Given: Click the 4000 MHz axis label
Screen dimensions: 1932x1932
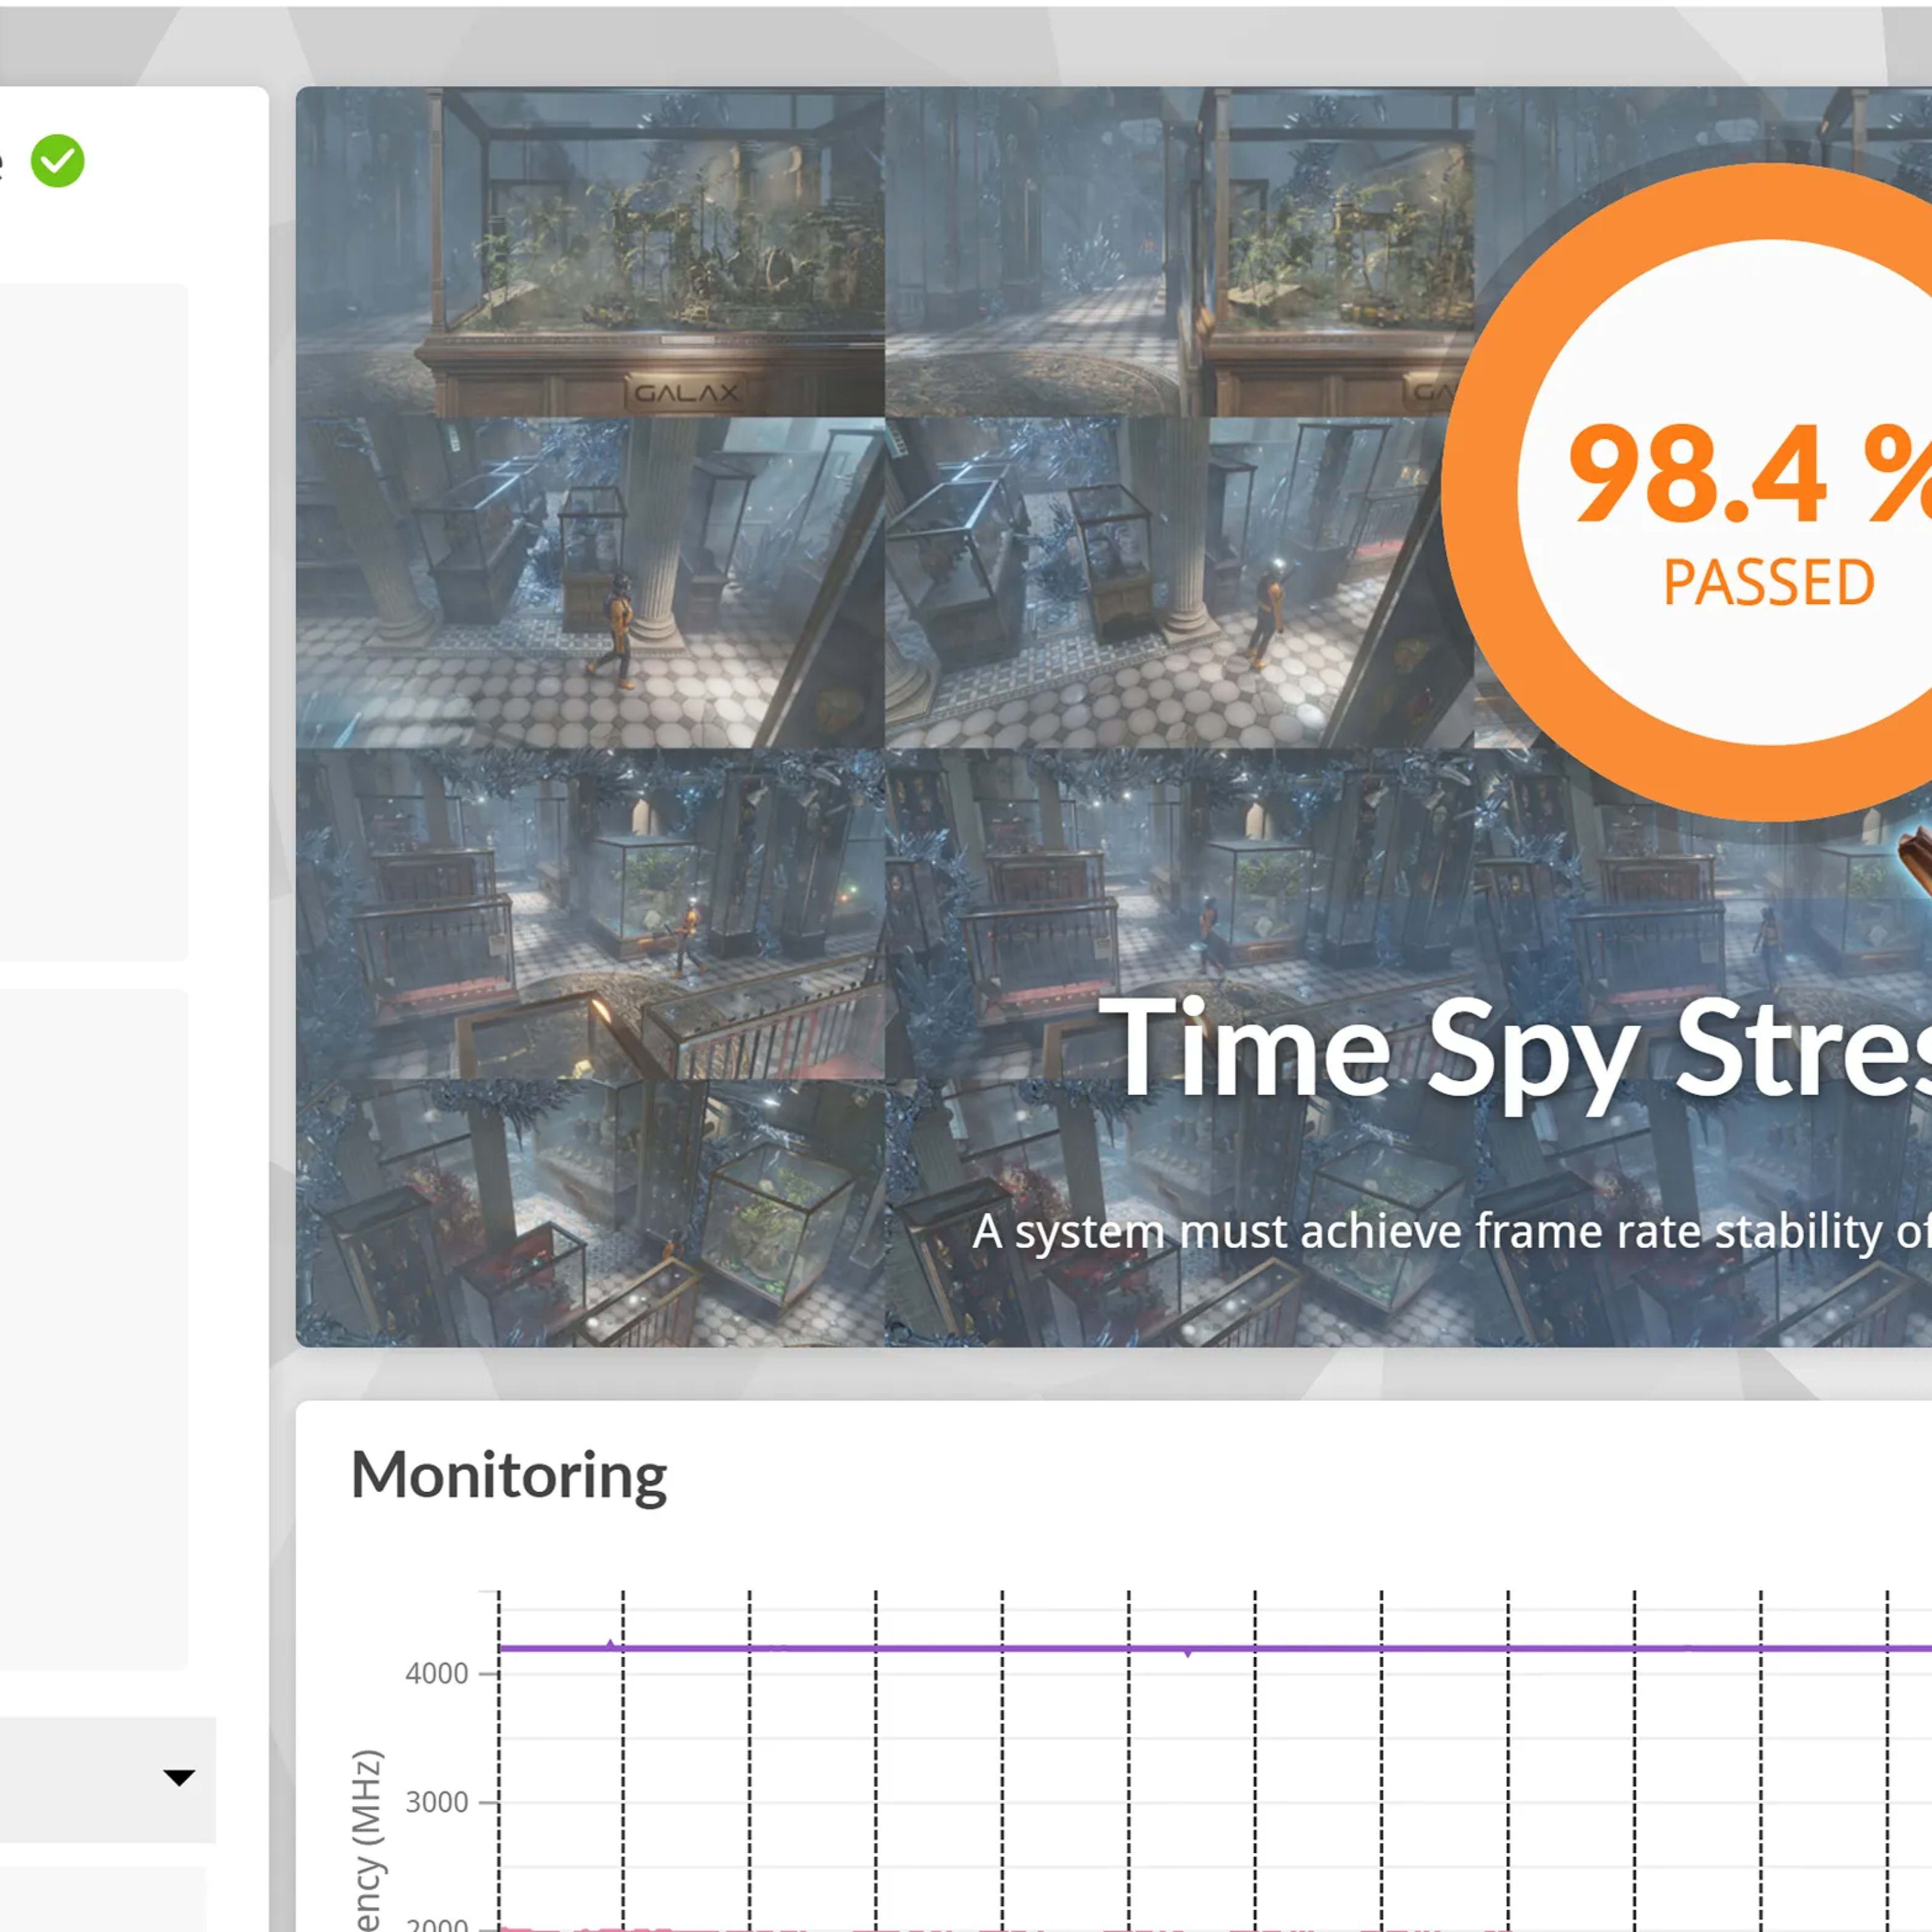Looking at the screenshot, I should point(437,1673).
